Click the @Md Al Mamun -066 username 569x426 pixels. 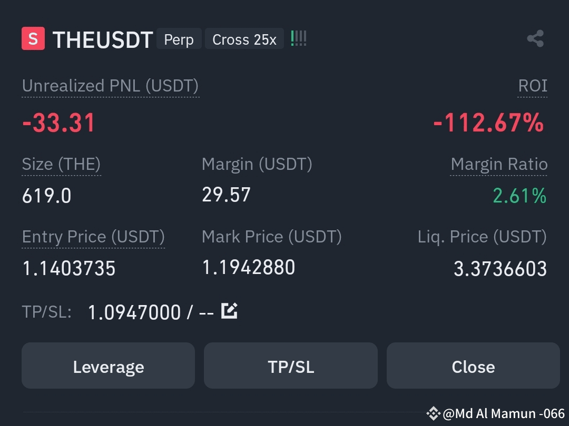click(504, 413)
